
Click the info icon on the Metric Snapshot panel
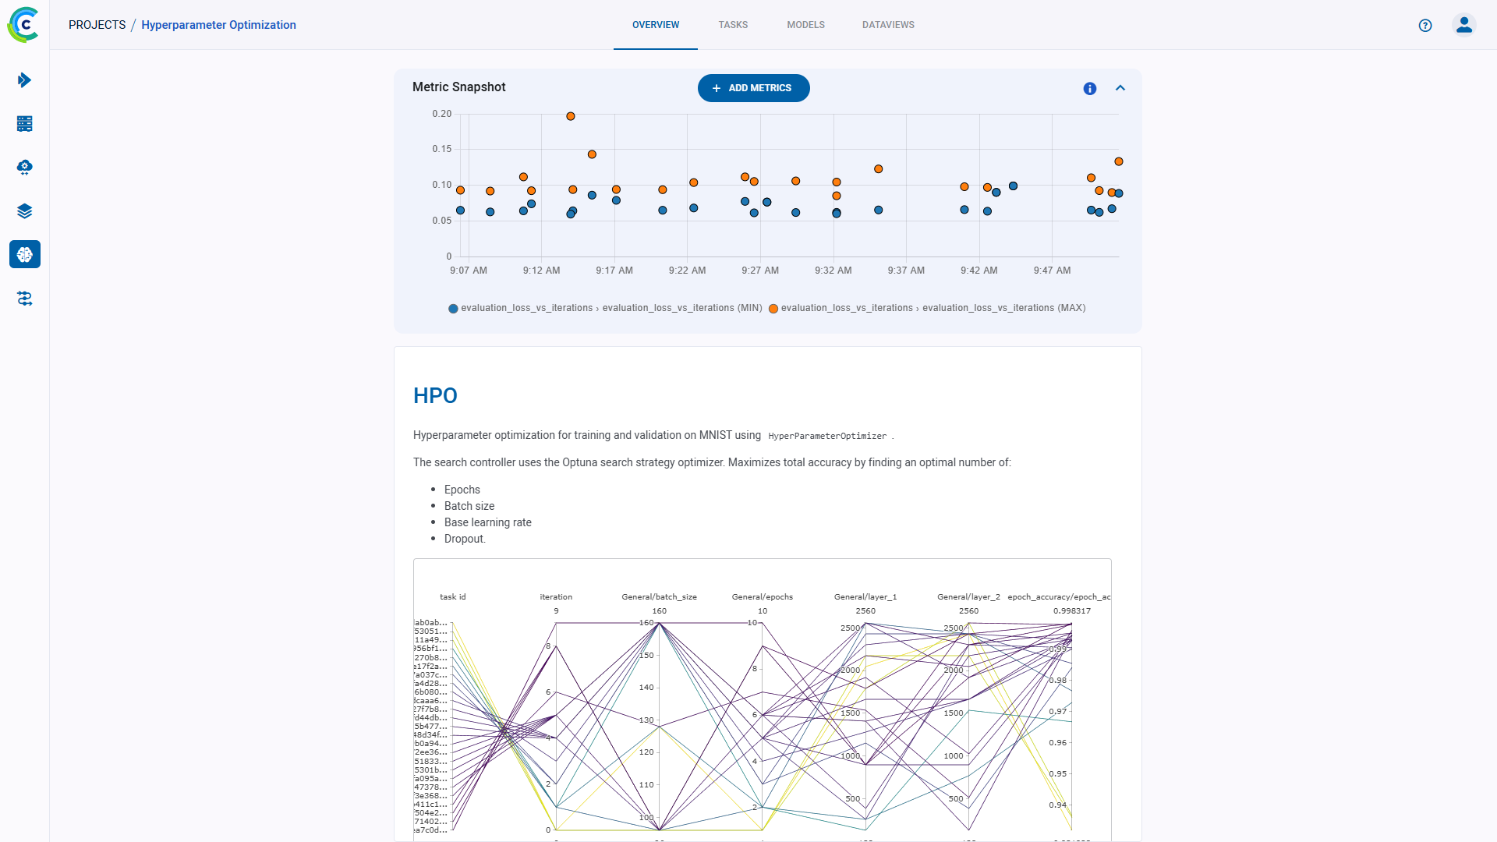tap(1089, 88)
